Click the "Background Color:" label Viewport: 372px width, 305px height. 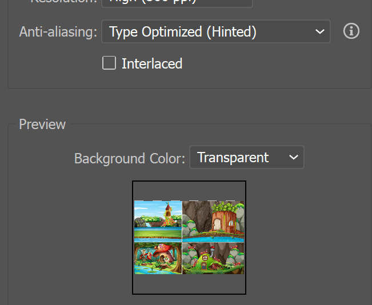pyautogui.click(x=130, y=158)
